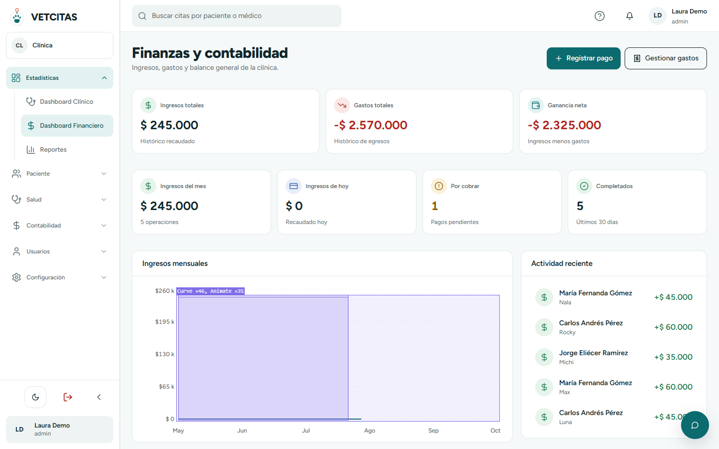Click the Gastos totales trending-down icon
719x449 pixels.
pos(342,105)
